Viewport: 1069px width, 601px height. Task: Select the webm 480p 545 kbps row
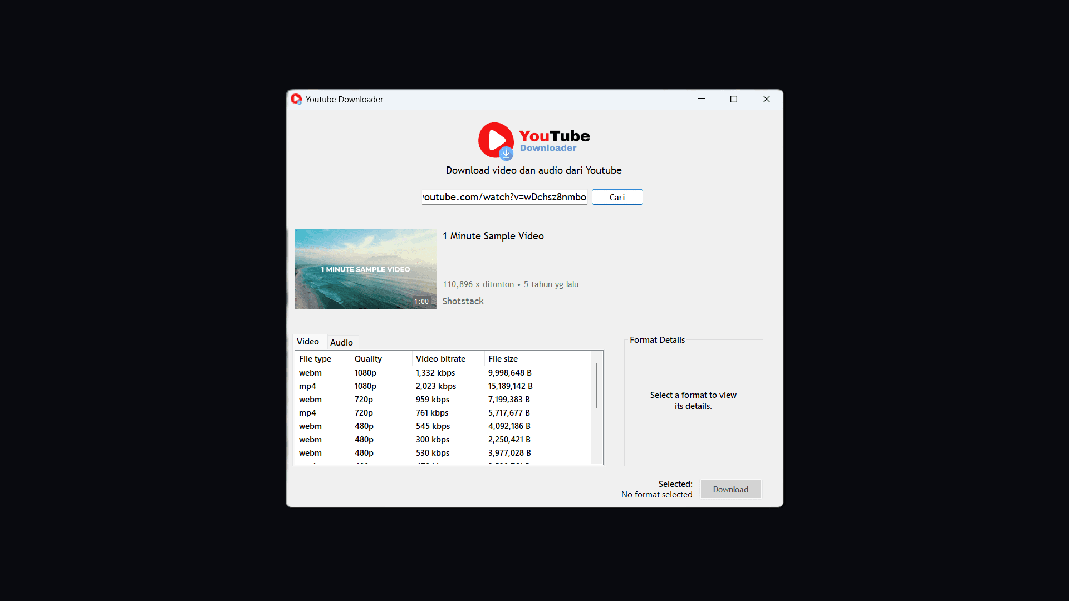point(443,426)
